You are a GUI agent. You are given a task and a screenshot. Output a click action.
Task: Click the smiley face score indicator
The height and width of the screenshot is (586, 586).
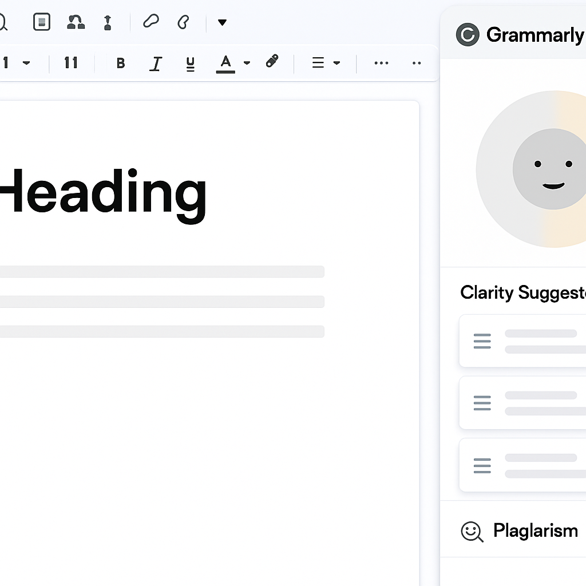pos(549,169)
